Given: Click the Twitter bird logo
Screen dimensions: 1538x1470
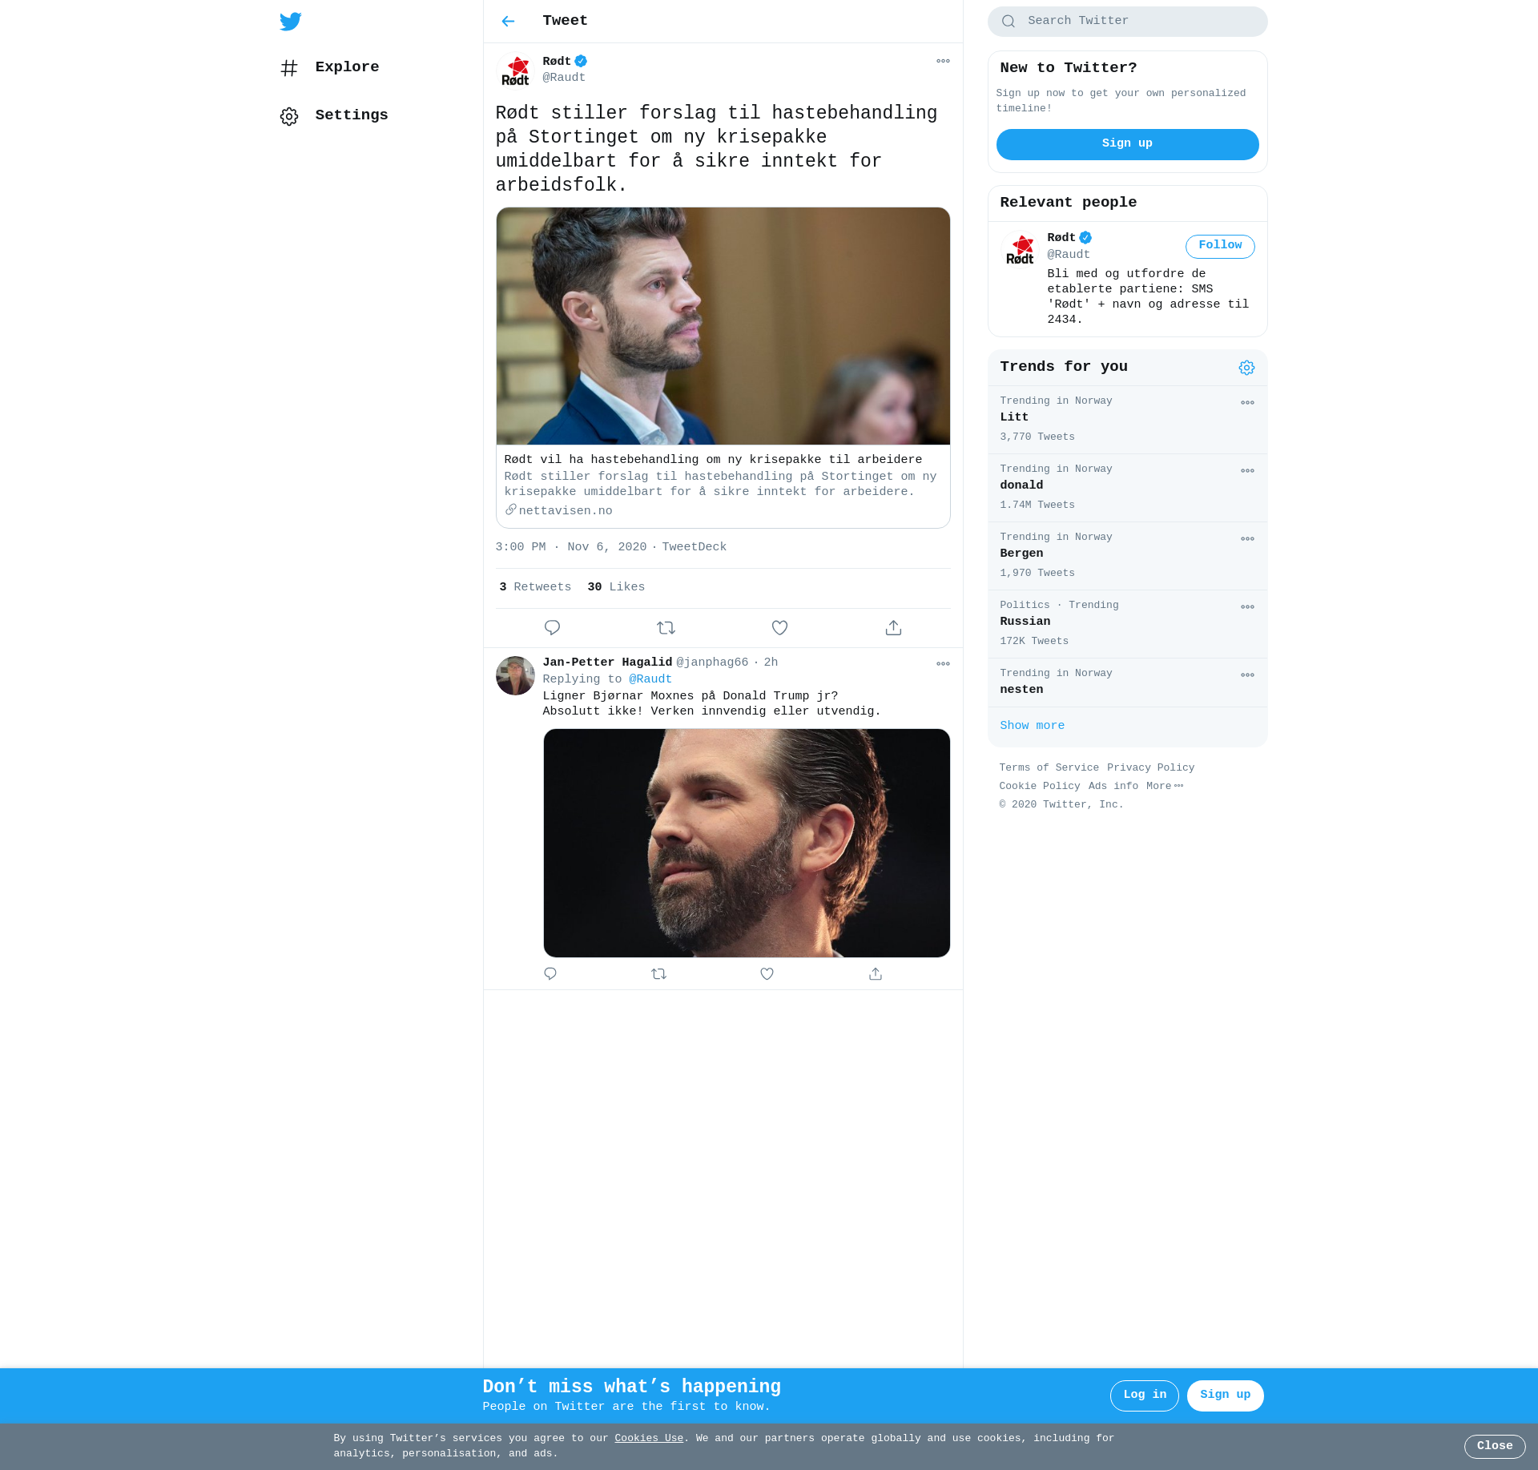Looking at the screenshot, I should (x=290, y=22).
